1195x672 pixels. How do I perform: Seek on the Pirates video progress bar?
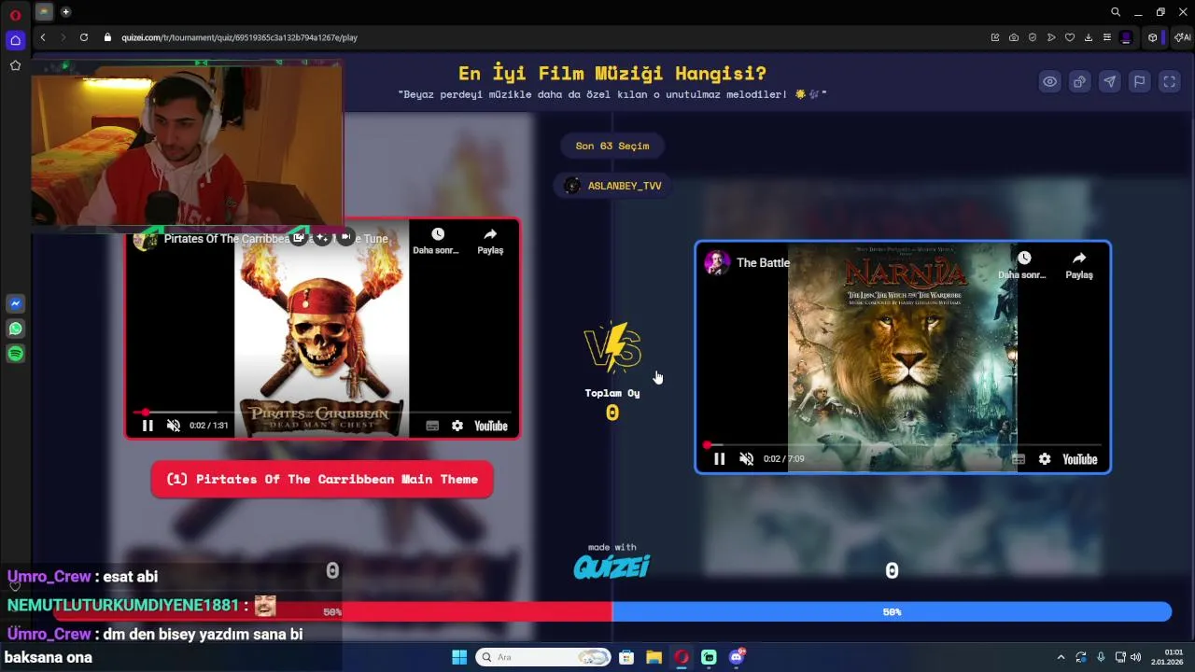click(x=322, y=412)
